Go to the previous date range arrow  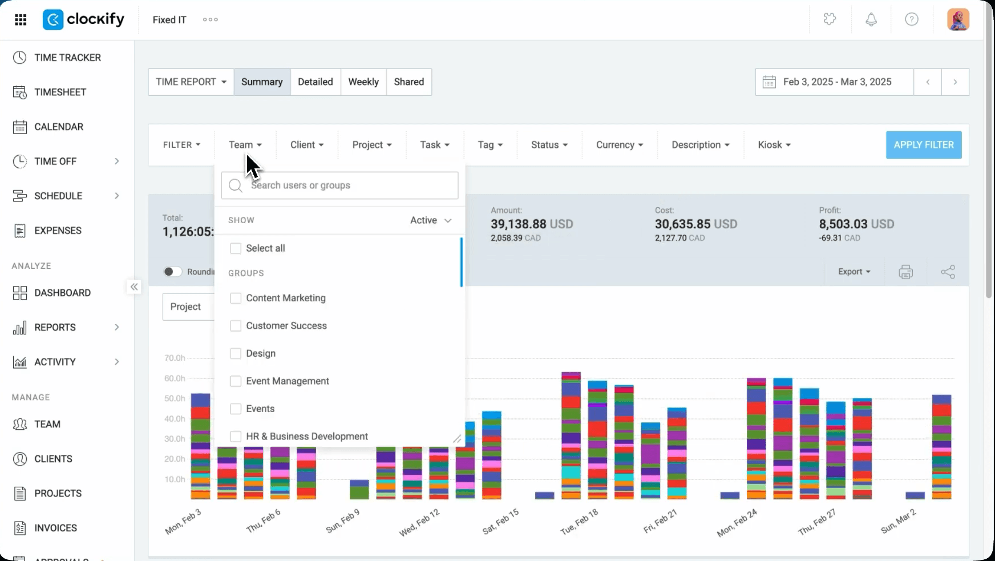tap(928, 82)
